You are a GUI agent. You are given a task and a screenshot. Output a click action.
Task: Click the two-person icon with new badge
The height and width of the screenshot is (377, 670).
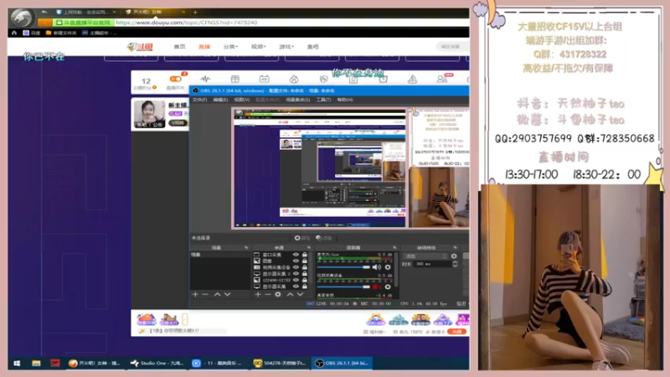(x=442, y=79)
